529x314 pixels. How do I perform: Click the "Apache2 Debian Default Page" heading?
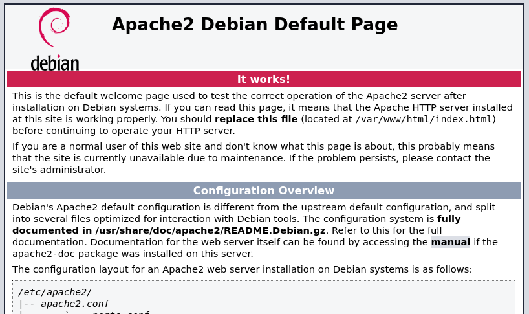pos(254,25)
